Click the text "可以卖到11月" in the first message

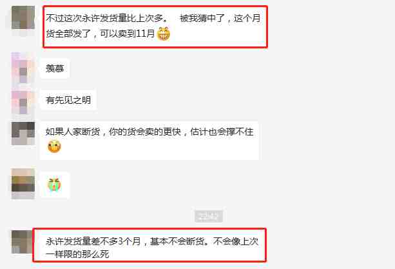click(x=127, y=34)
